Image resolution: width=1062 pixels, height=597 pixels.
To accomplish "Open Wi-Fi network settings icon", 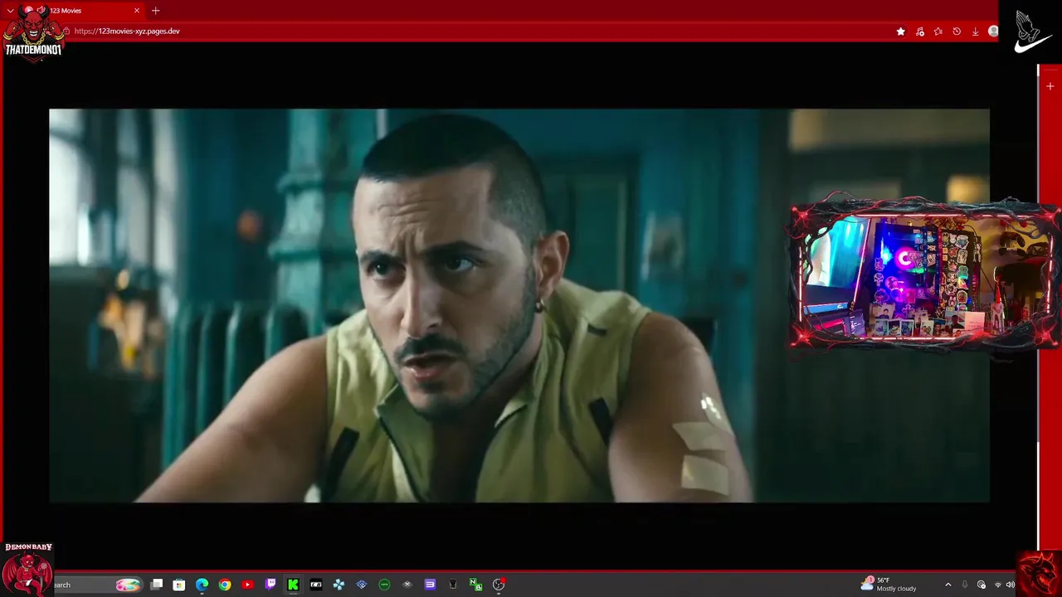I will 998,585.
